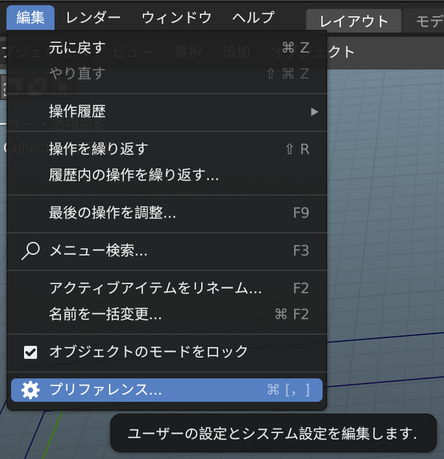
Task: Click the menu search magnifier icon
Action: pos(31,251)
